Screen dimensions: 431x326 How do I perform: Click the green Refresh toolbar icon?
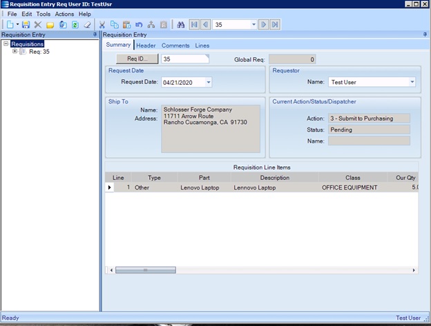[x=75, y=25]
